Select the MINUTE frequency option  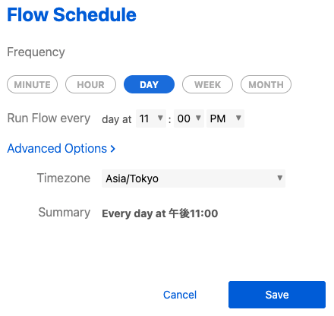pos(32,84)
